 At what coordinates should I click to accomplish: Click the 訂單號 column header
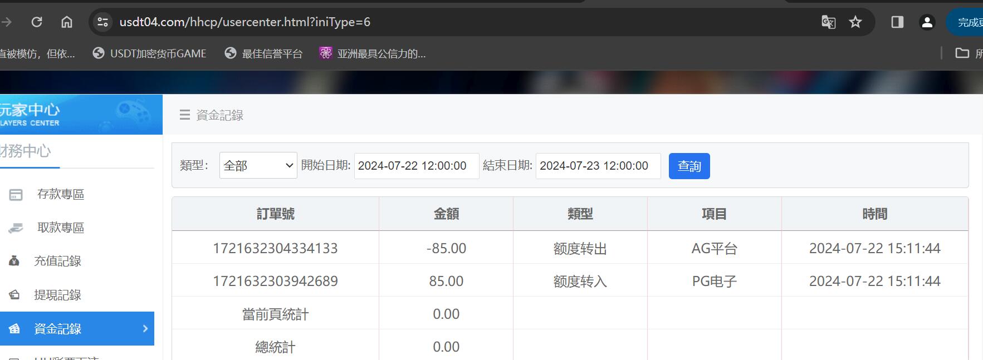pos(276,214)
